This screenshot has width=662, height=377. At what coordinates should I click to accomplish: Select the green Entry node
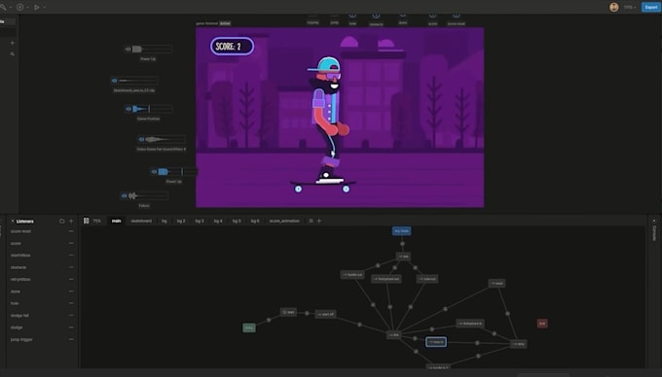249,327
